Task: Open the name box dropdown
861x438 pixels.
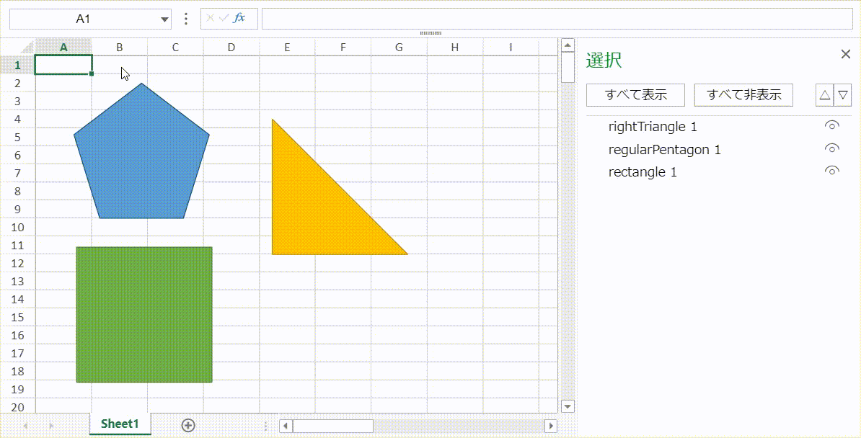Action: tap(165, 19)
